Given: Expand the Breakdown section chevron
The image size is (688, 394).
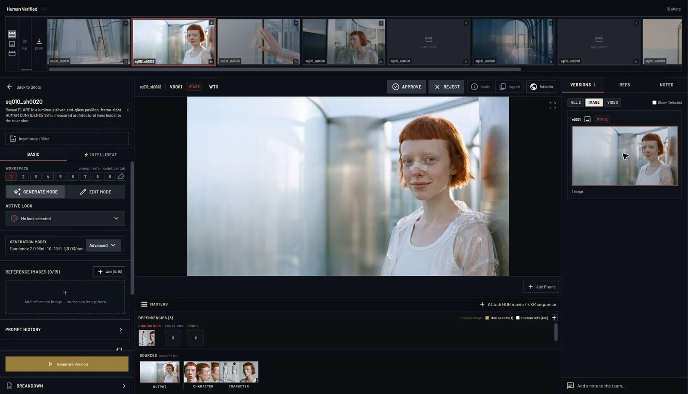Looking at the screenshot, I should click(124, 386).
